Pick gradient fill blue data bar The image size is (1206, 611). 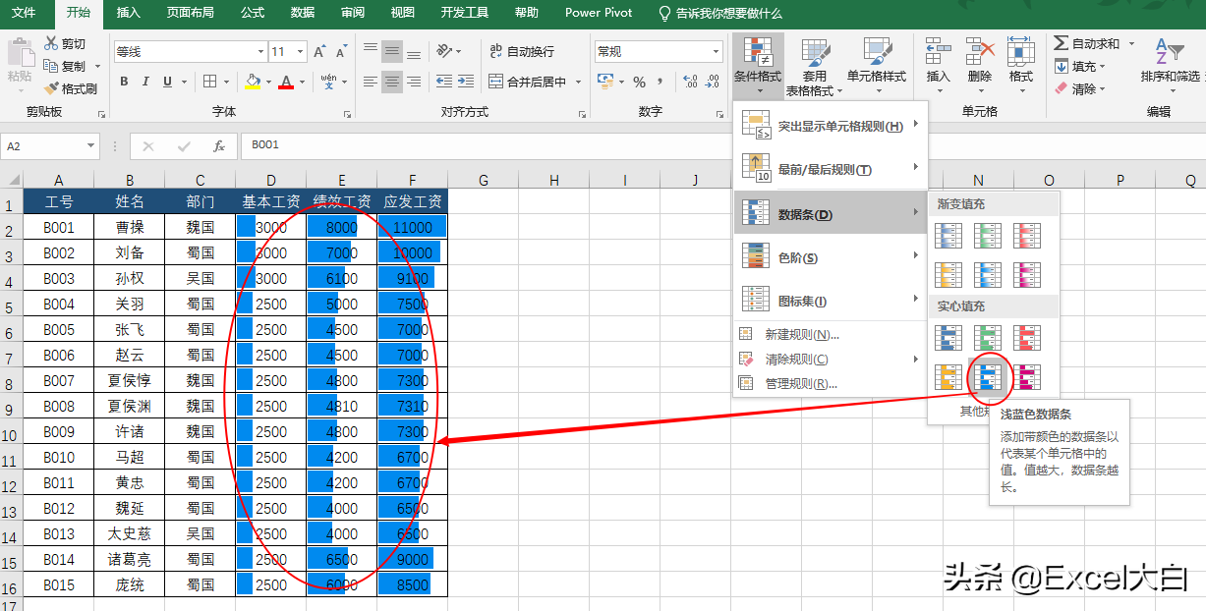948,236
